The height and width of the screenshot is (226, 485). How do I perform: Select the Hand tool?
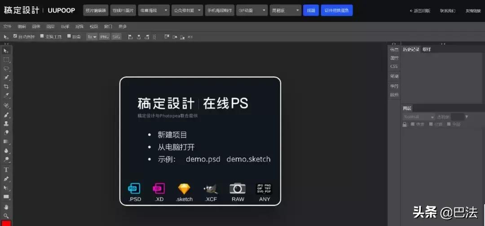[x=6, y=207]
